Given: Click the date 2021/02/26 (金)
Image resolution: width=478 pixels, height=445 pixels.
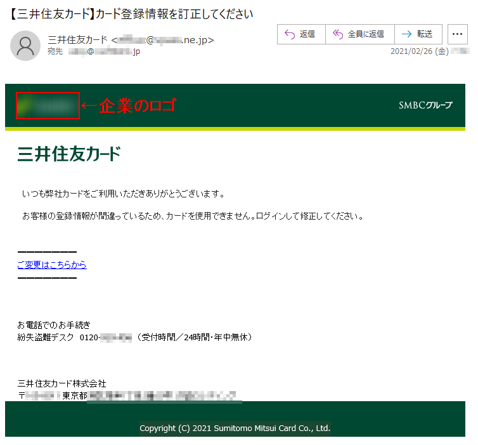Looking at the screenshot, I should pyautogui.click(x=420, y=51).
